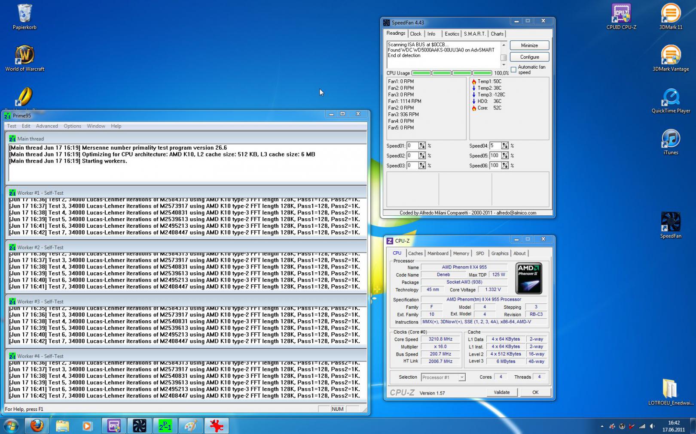Open QuickTime Player desktop shortcut
696x434 pixels.
671,100
